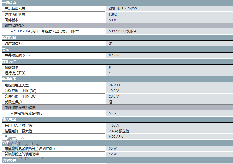
Task: Collapse the 电源电压 section header
Action: click(x=9, y=79)
